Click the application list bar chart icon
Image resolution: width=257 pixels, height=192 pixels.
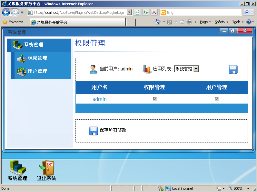point(147,69)
